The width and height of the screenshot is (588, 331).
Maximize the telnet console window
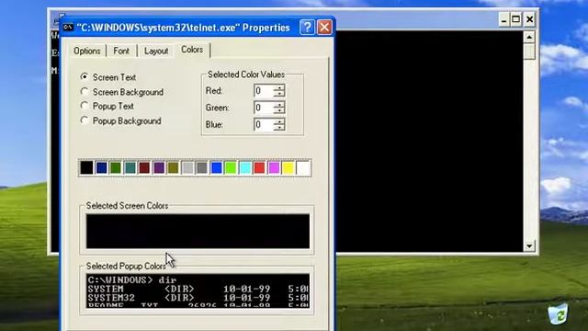[x=516, y=19]
